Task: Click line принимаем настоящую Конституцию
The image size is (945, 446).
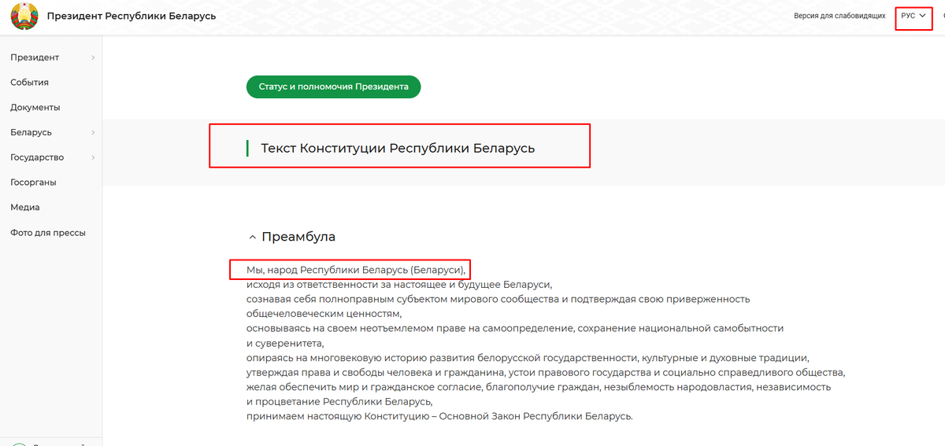Action: click(x=439, y=415)
